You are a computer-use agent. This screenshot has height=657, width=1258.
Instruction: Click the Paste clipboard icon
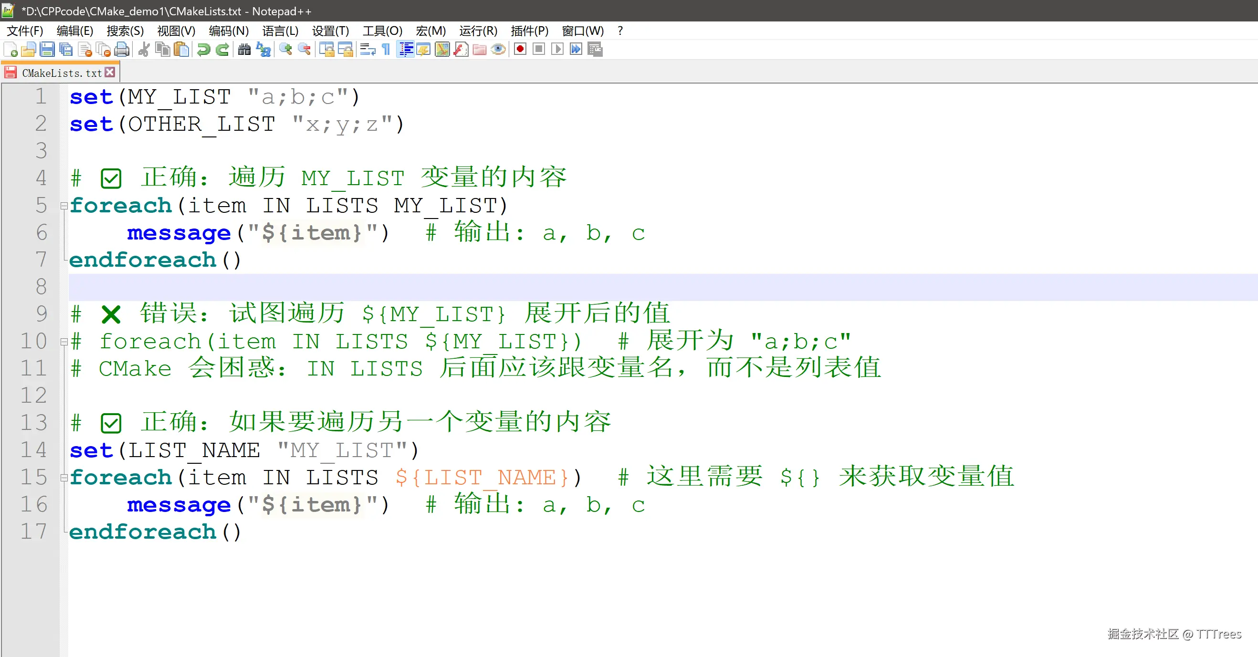[182, 49]
